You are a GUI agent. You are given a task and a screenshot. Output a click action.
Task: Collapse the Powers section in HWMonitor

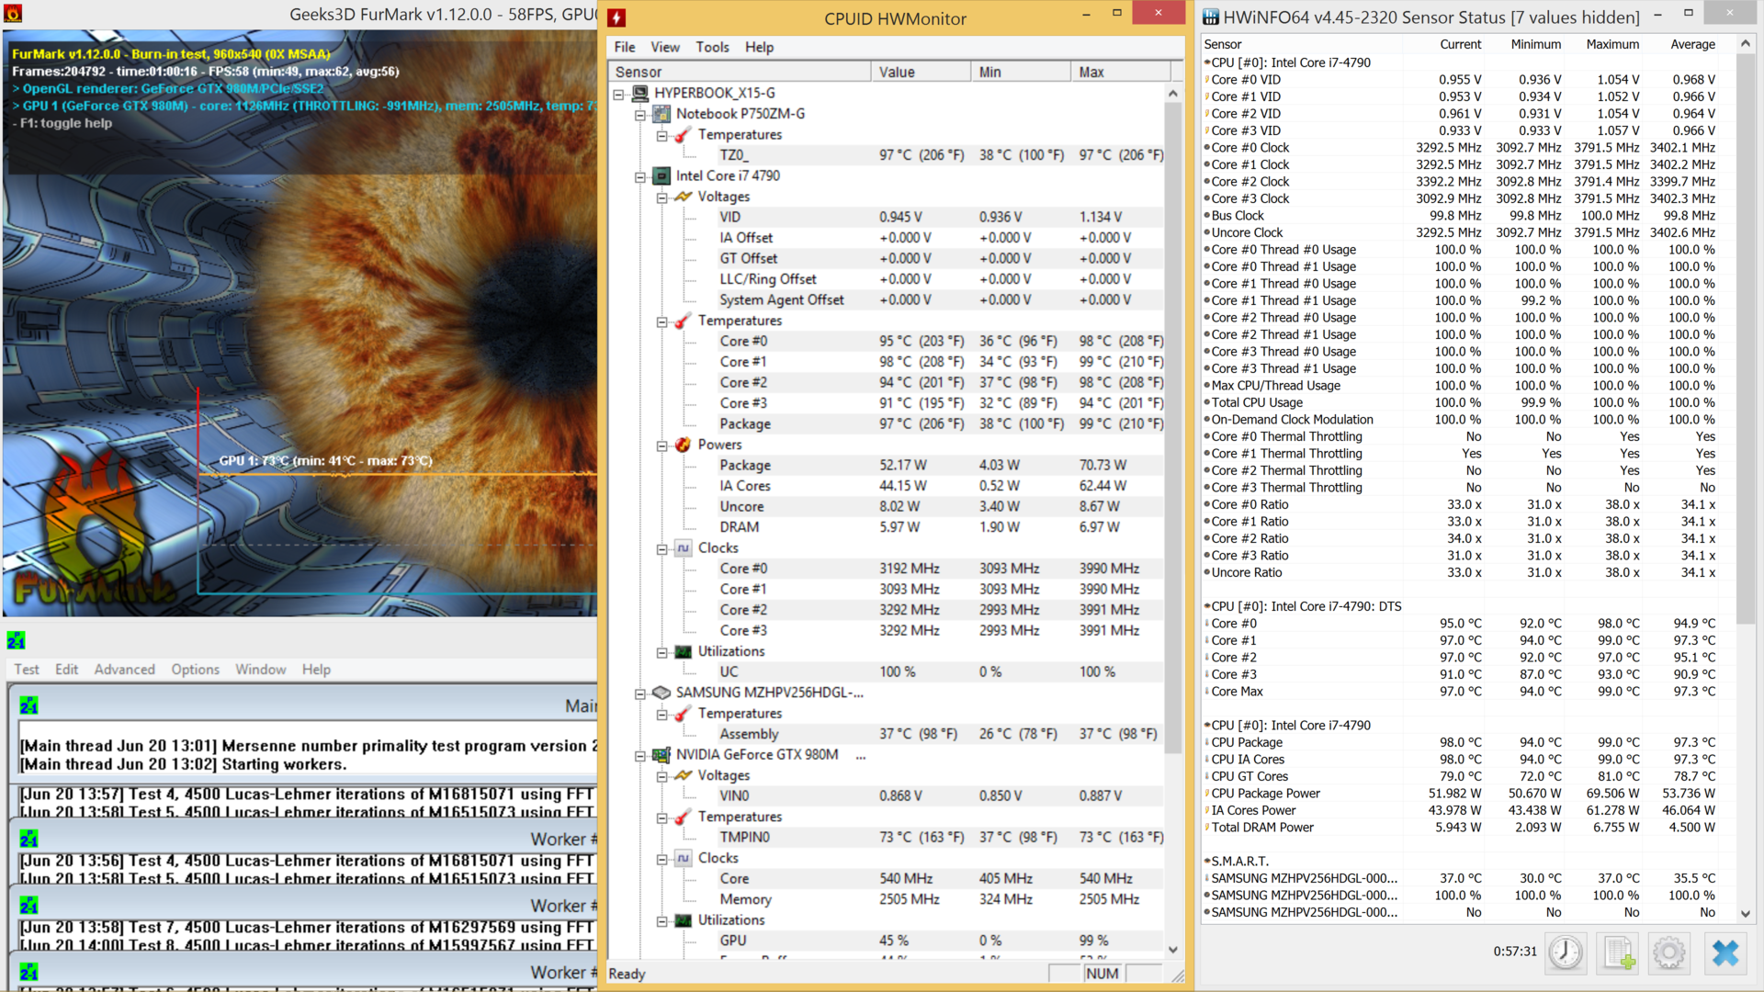tap(661, 445)
